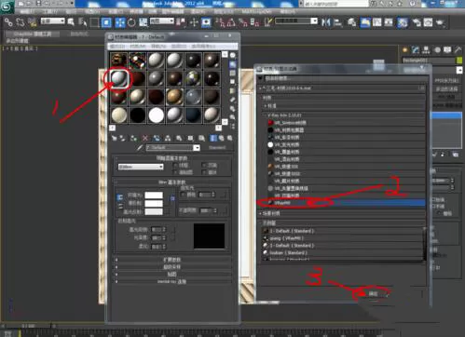Click the Sample Type icon beside material slots
Screen dimensions: 465x337
(233, 56)
